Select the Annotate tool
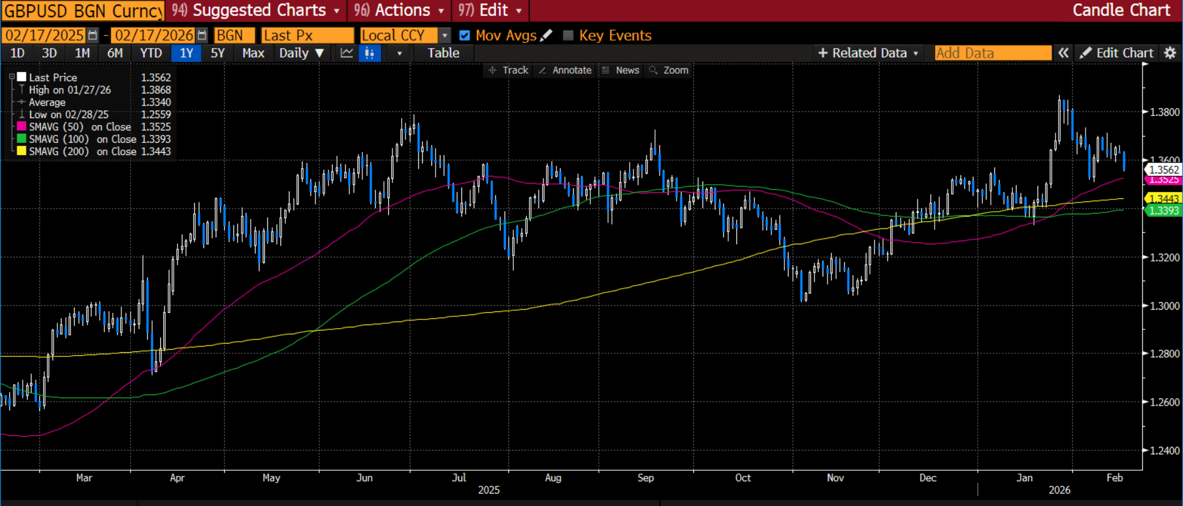 tap(565, 70)
